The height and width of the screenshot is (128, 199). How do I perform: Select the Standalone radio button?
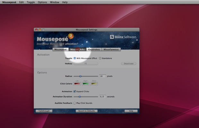click(100, 58)
